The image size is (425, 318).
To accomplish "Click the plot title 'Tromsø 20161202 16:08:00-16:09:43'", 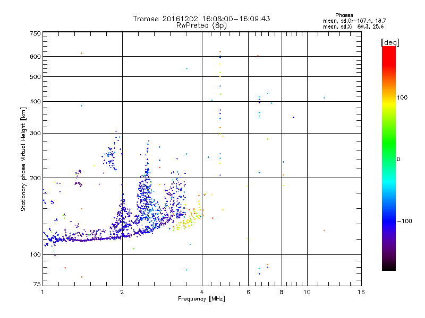I will (x=201, y=19).
